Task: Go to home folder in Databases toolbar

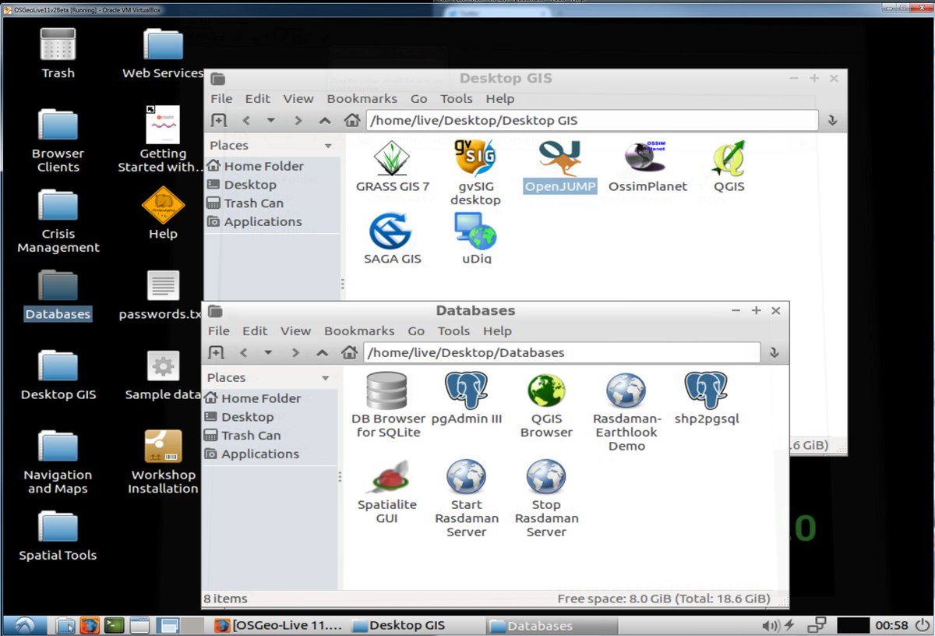Action: [x=349, y=352]
